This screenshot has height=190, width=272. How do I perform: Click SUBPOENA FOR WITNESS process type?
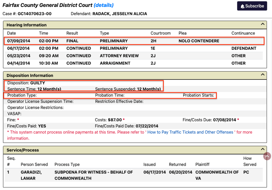[94, 175]
